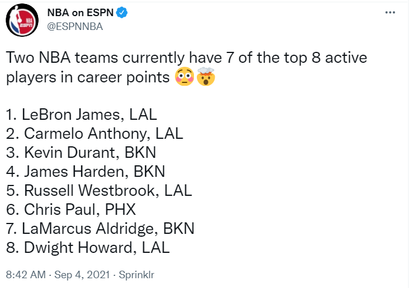
Task: Click the flushed face emoji
Action: [184, 77]
